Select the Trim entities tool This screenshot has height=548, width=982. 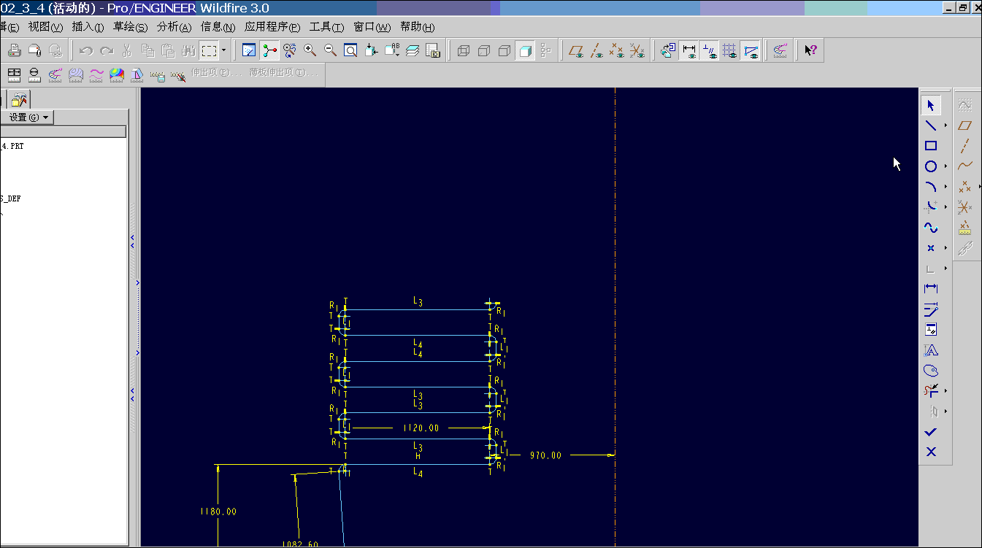(x=931, y=391)
